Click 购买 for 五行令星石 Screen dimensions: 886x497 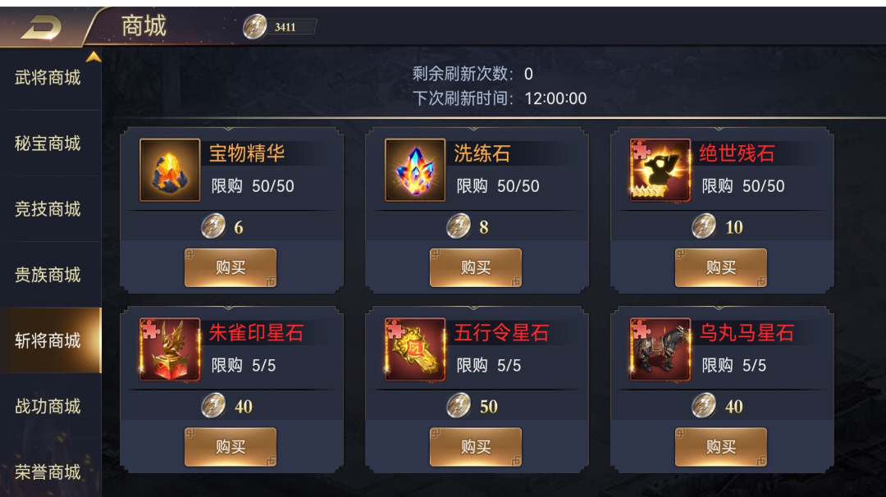(x=476, y=447)
